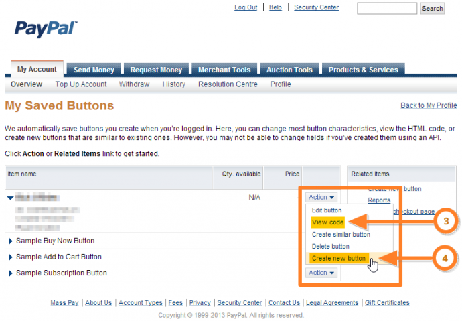Click Sample Subscription Button text
Viewport: 462px width, 321px height.
62,273
